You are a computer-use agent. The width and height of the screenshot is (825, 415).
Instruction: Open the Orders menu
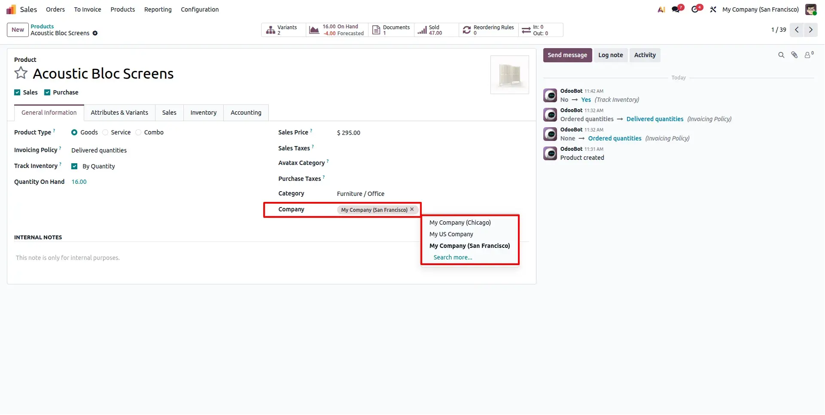(x=55, y=9)
